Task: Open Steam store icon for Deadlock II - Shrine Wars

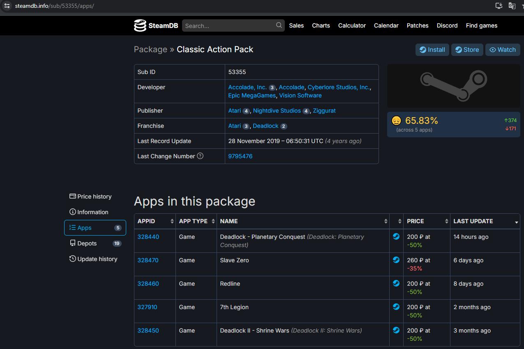Action: point(396,330)
